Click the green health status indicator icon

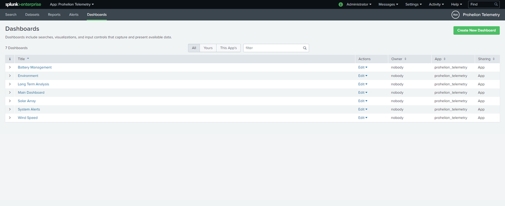click(341, 5)
